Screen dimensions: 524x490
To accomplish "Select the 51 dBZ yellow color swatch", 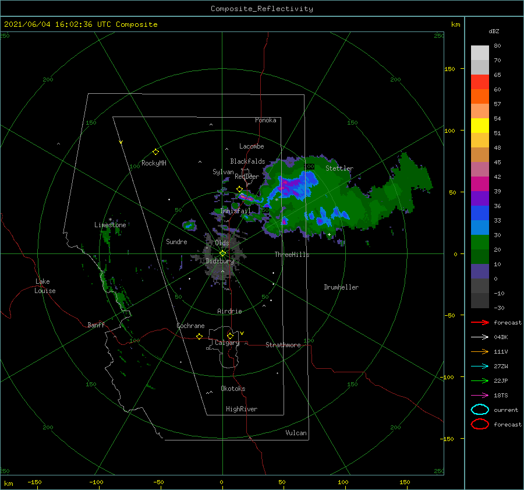I will (x=480, y=125).
